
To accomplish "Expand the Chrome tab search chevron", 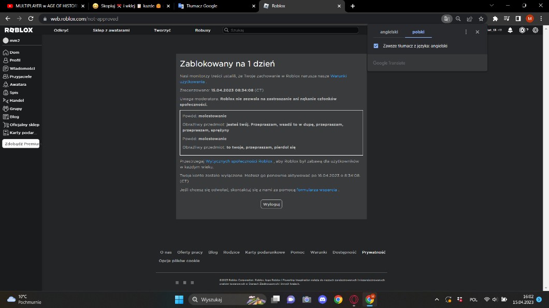I will click(x=492, y=6).
